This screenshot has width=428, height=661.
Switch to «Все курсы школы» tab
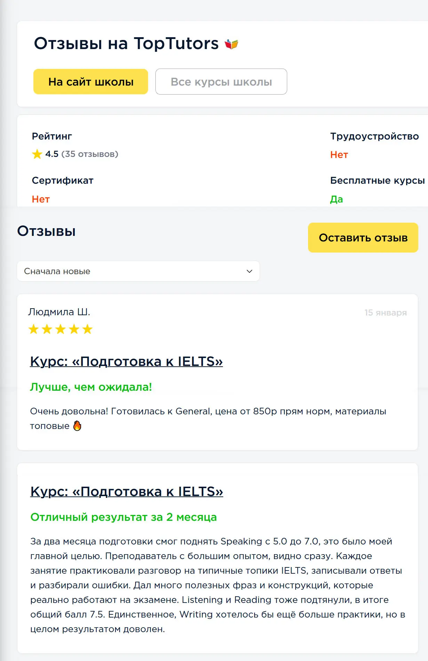(221, 81)
